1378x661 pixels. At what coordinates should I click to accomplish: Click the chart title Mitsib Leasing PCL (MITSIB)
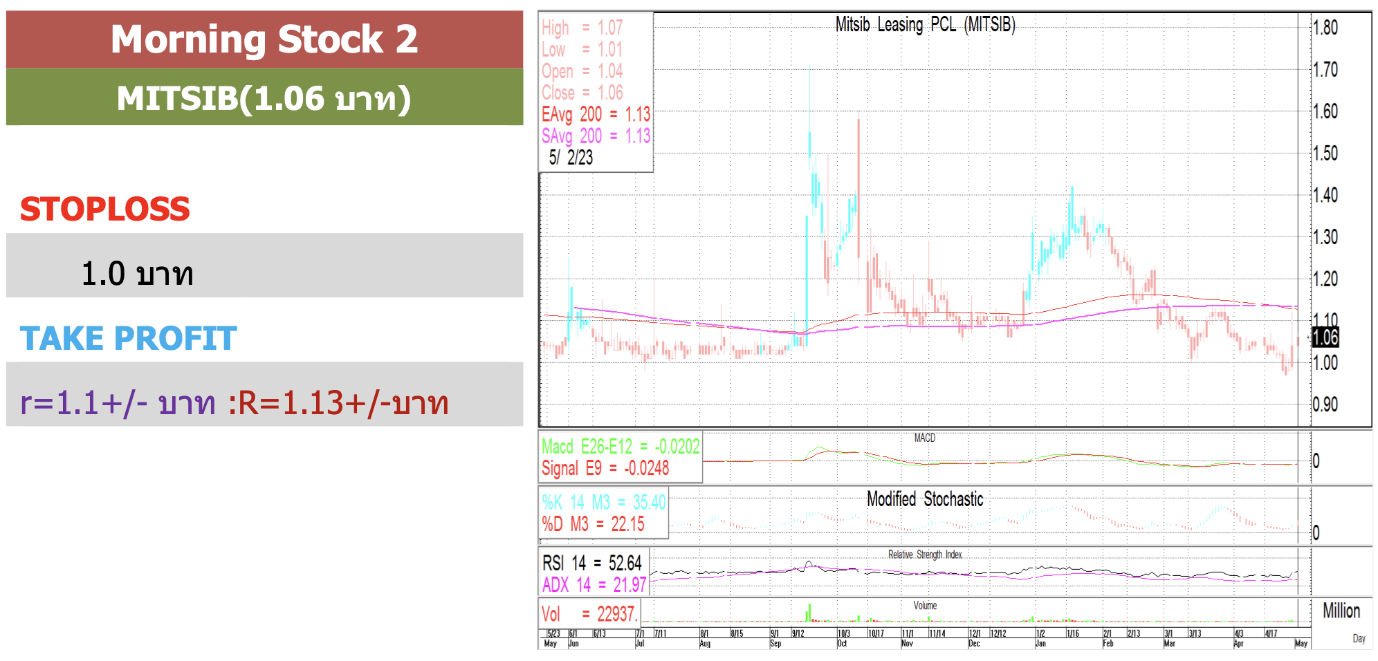coord(925,25)
